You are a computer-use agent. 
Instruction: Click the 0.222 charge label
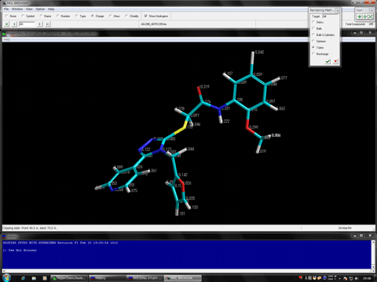click(x=225, y=121)
